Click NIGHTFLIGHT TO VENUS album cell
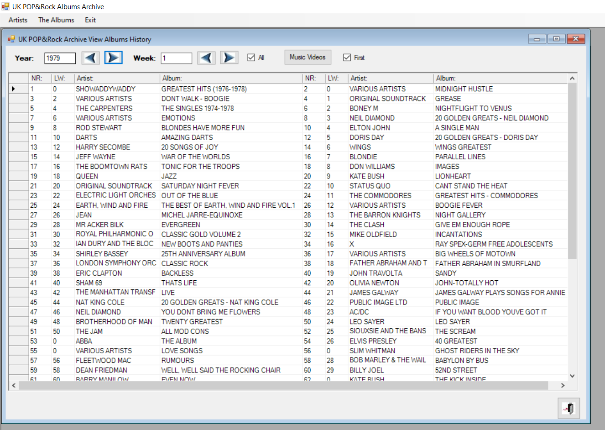The image size is (605, 430). click(501, 108)
